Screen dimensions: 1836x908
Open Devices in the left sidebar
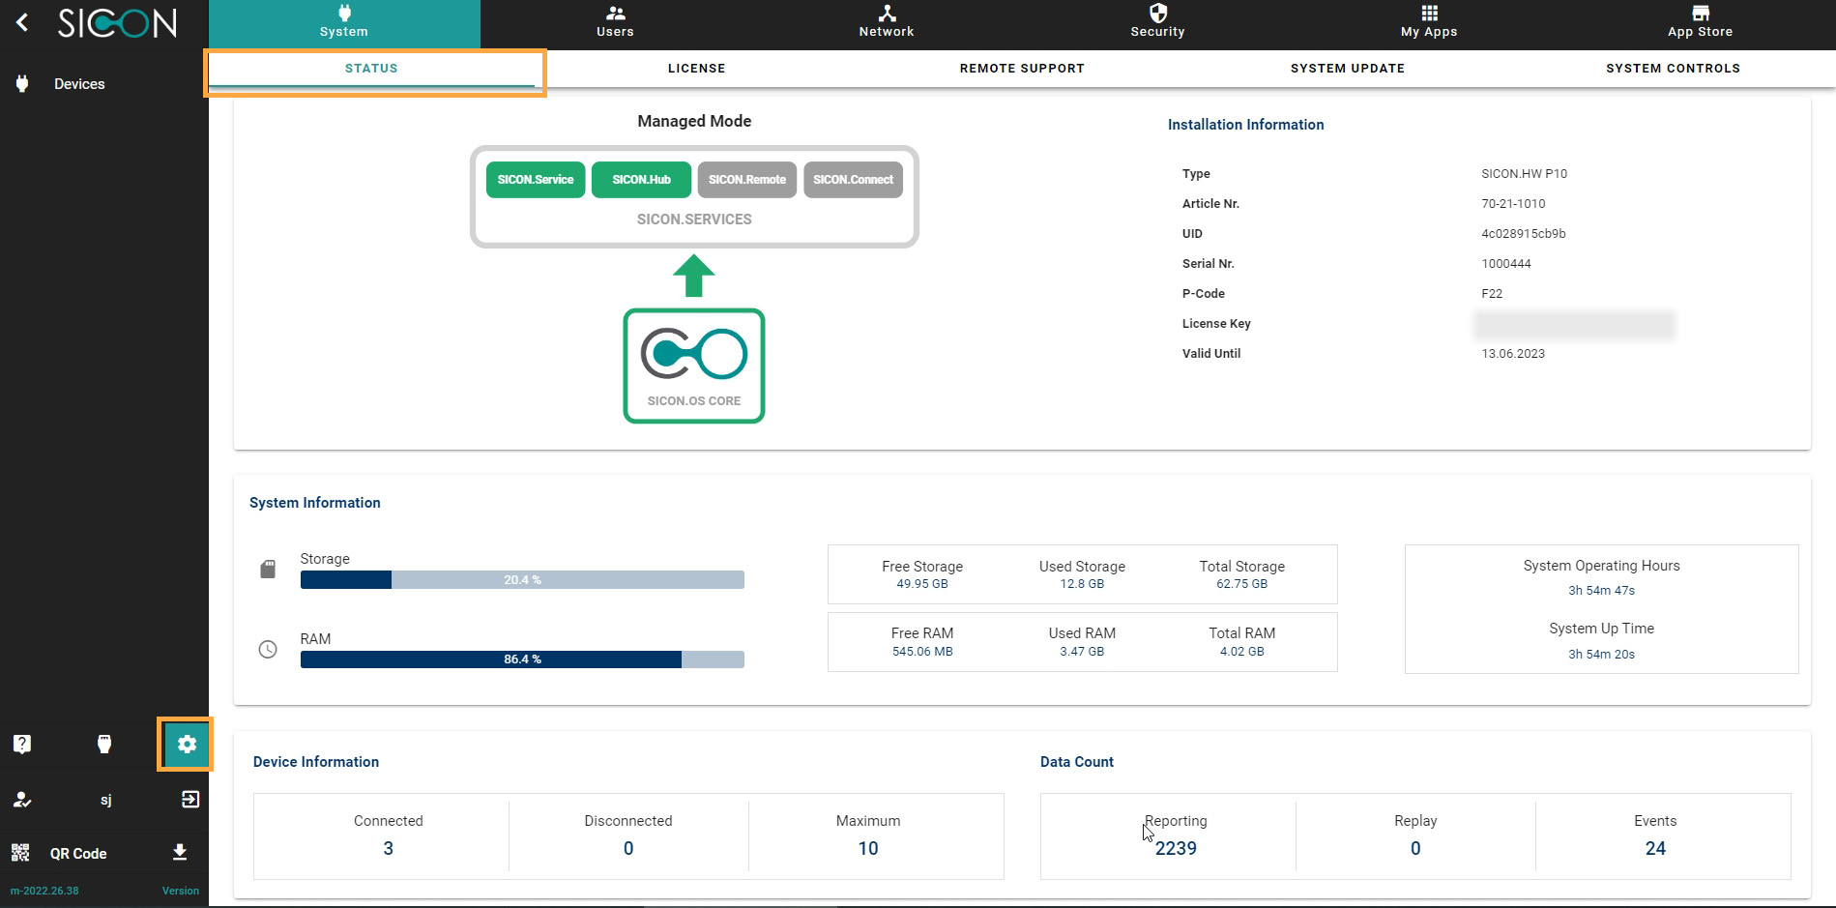coord(79,84)
